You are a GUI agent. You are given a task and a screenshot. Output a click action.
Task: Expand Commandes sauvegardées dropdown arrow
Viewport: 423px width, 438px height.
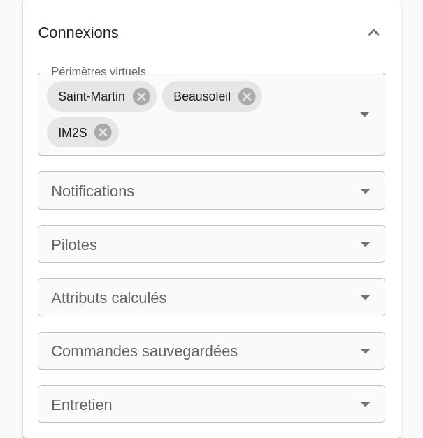pyautogui.click(x=365, y=351)
